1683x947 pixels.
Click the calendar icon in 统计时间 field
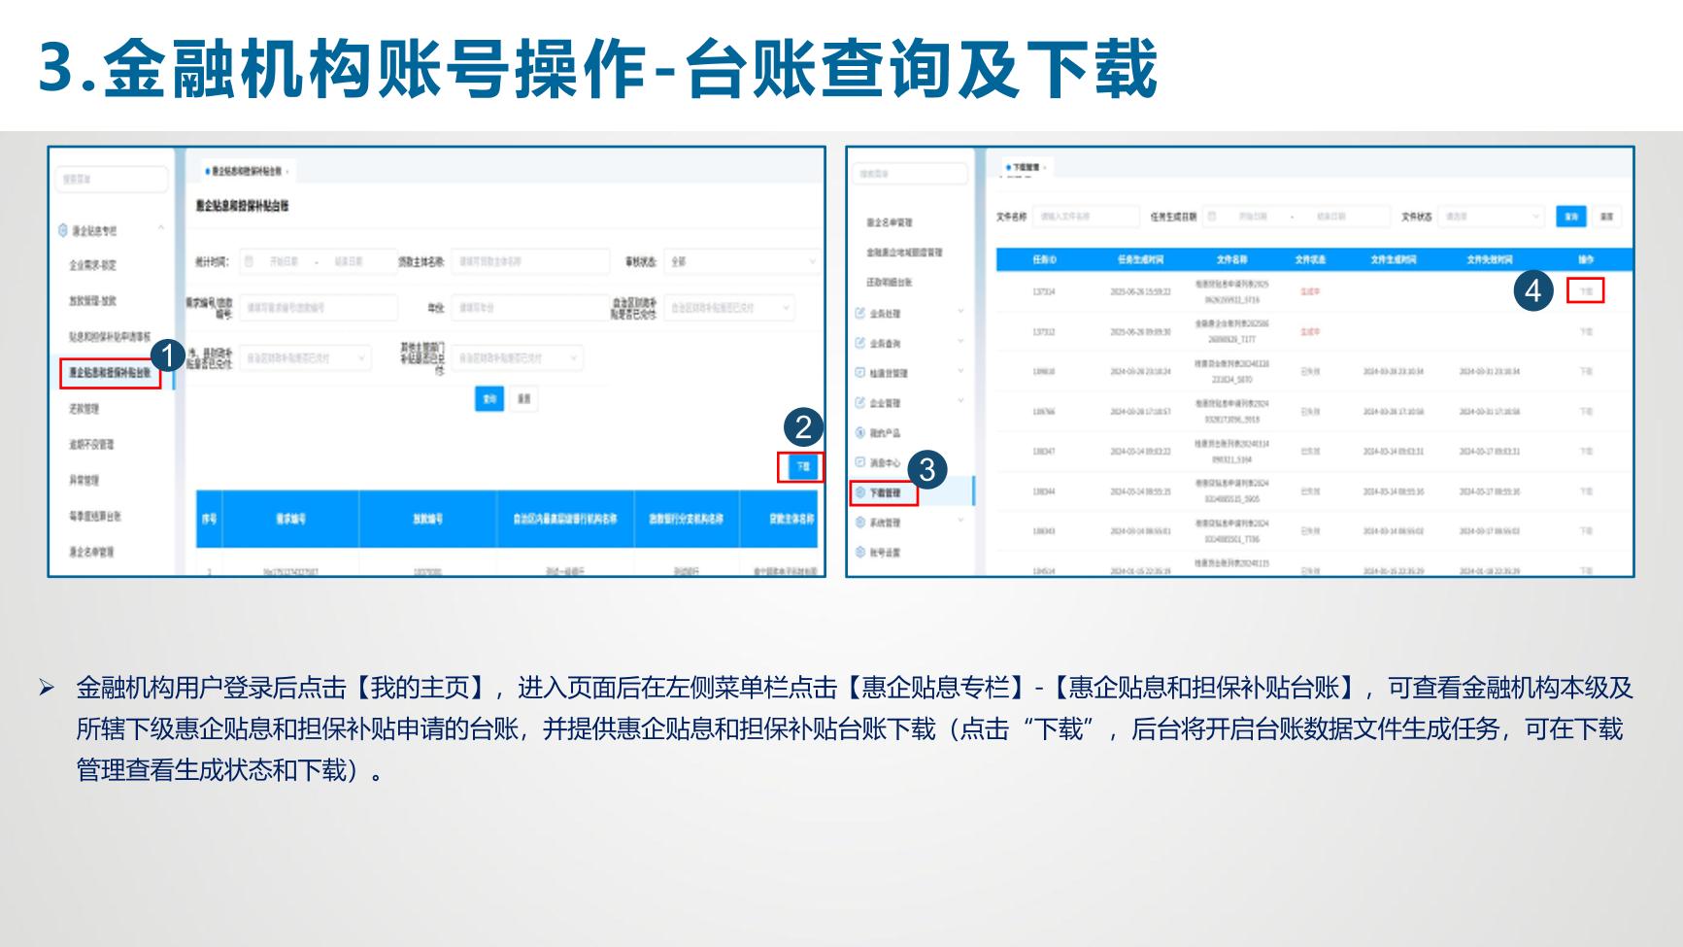250,261
